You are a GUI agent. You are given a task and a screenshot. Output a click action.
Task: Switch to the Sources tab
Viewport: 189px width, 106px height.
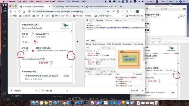[x=118, y=20]
